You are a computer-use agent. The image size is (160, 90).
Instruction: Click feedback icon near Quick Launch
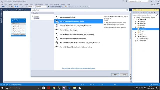click(127, 1)
